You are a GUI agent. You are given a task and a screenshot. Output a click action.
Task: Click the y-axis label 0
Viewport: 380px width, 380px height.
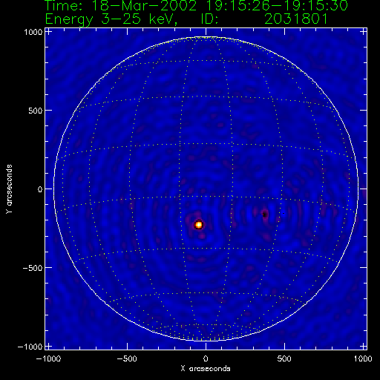(40, 189)
